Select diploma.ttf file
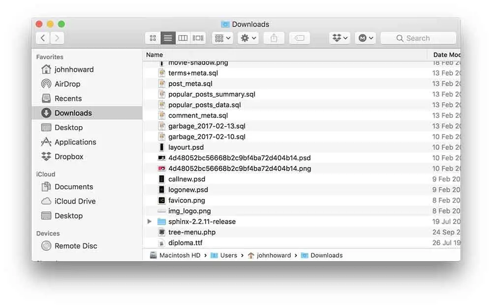Image resolution: width=492 pixels, height=306 pixels. click(302, 242)
